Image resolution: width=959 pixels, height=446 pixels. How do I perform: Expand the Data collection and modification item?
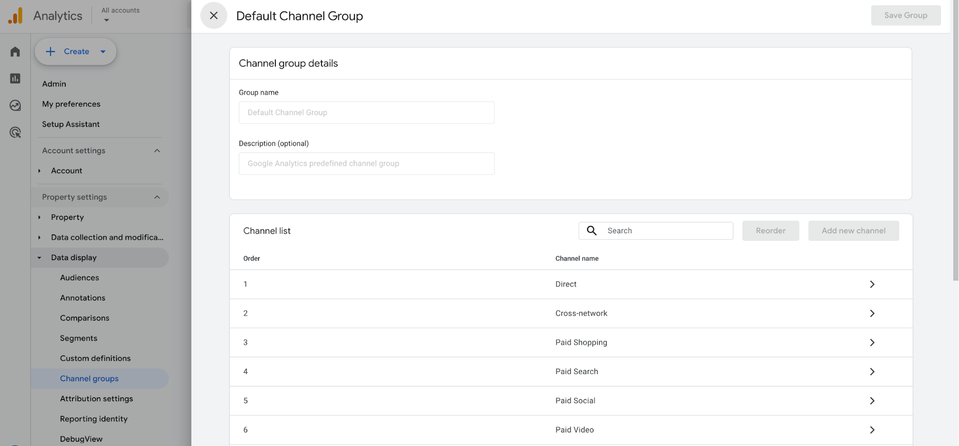pos(39,238)
